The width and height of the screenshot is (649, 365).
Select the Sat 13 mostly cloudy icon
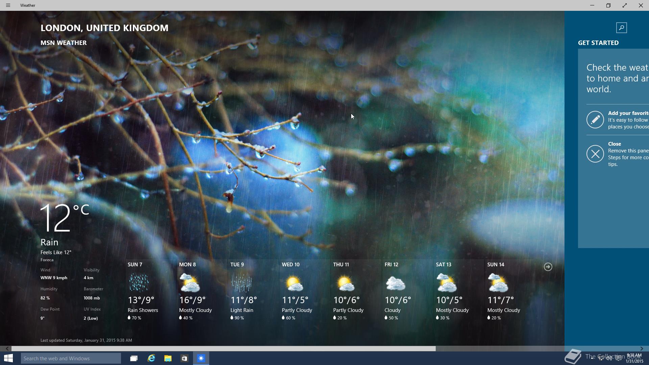447,283
